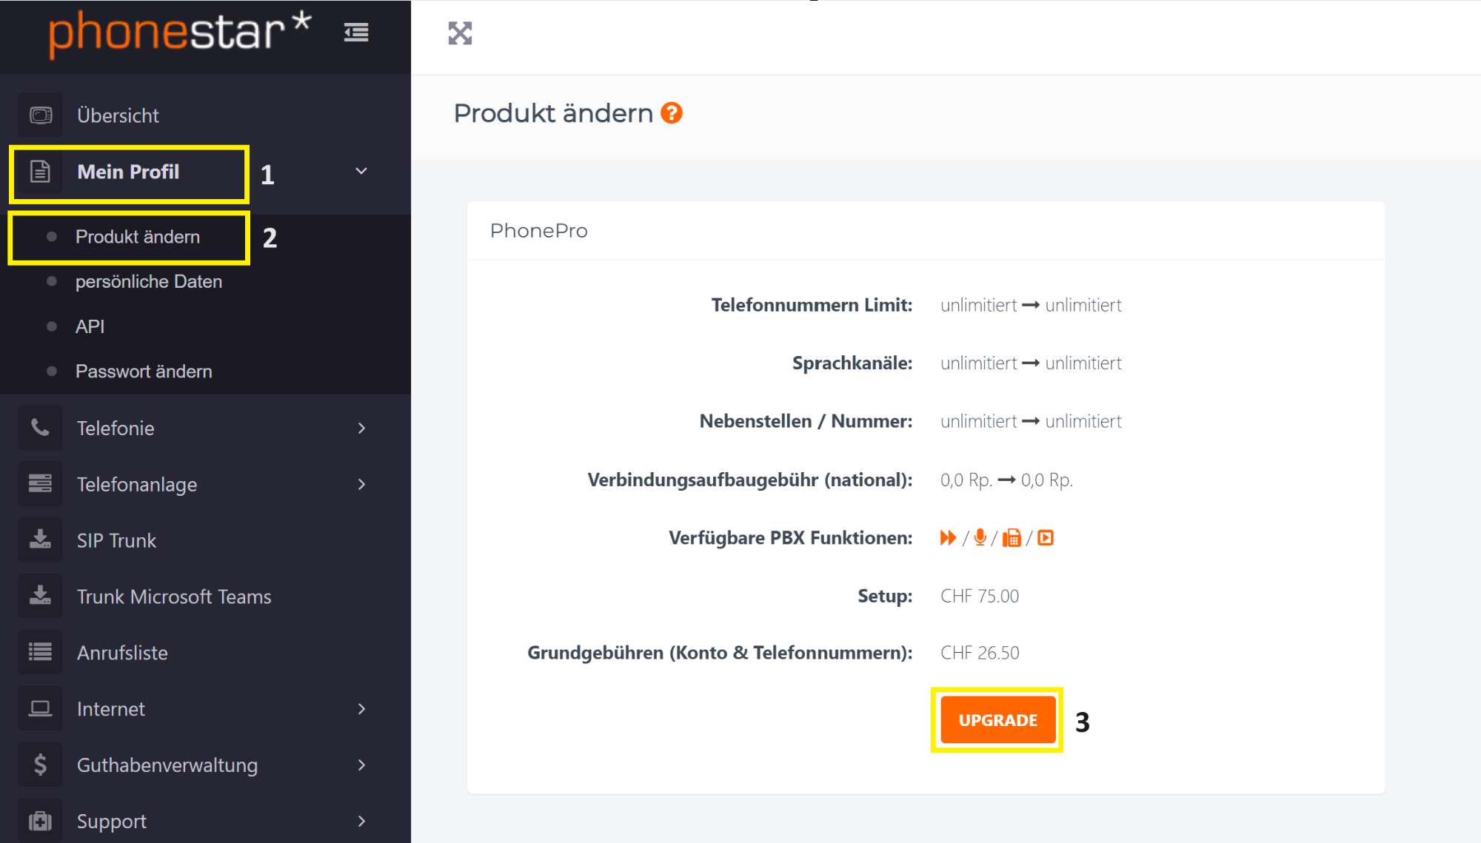Open the Telefonanlage section
Viewport: 1481px width, 843px height.
tap(137, 484)
